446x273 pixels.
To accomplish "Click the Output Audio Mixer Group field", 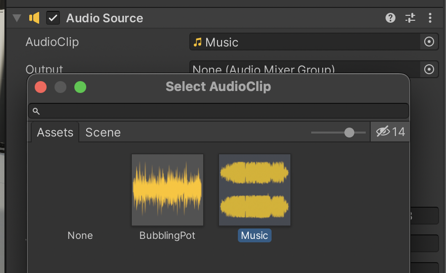I will 304,69.
